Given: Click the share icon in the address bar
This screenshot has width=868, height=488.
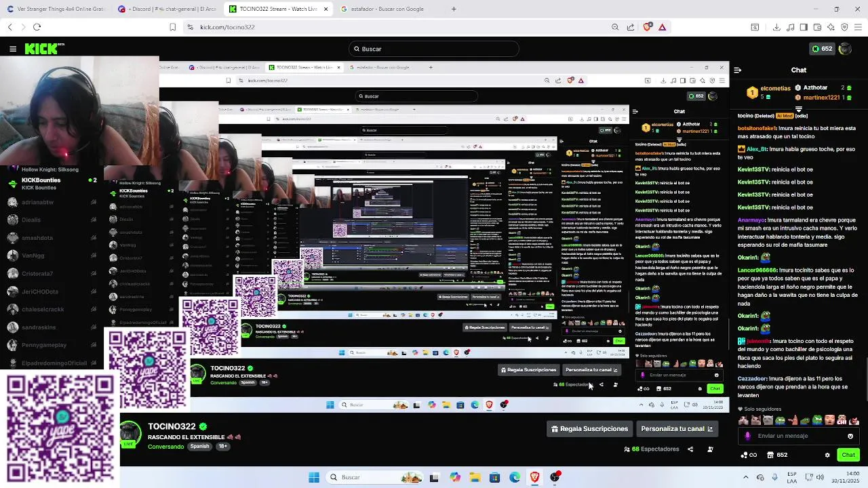Looking at the screenshot, I should click(631, 27).
